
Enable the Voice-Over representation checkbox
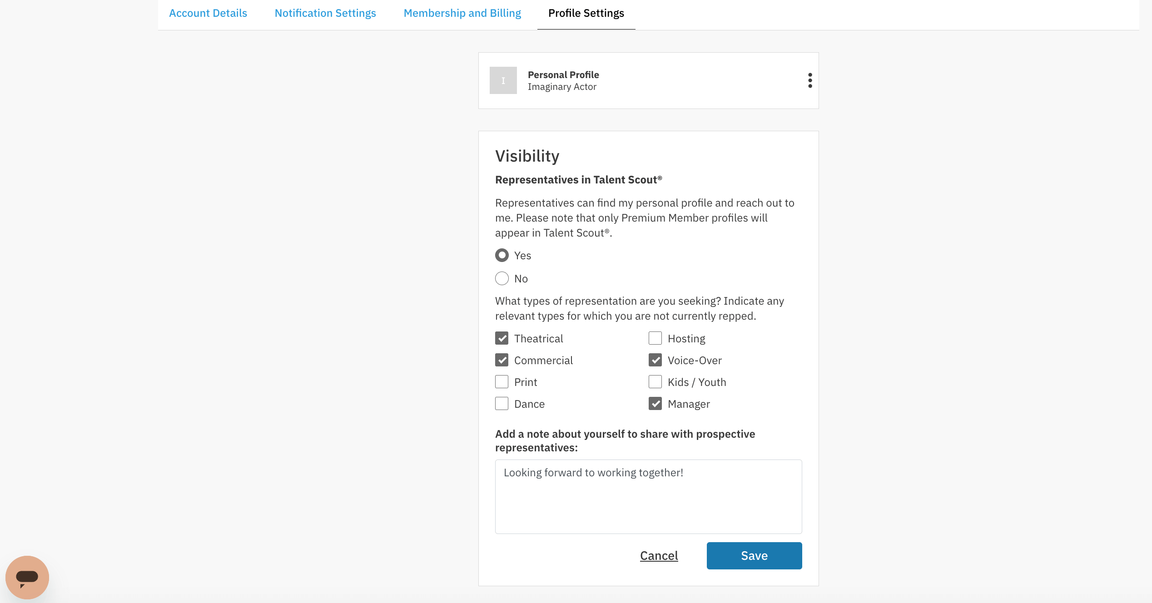[x=655, y=360]
